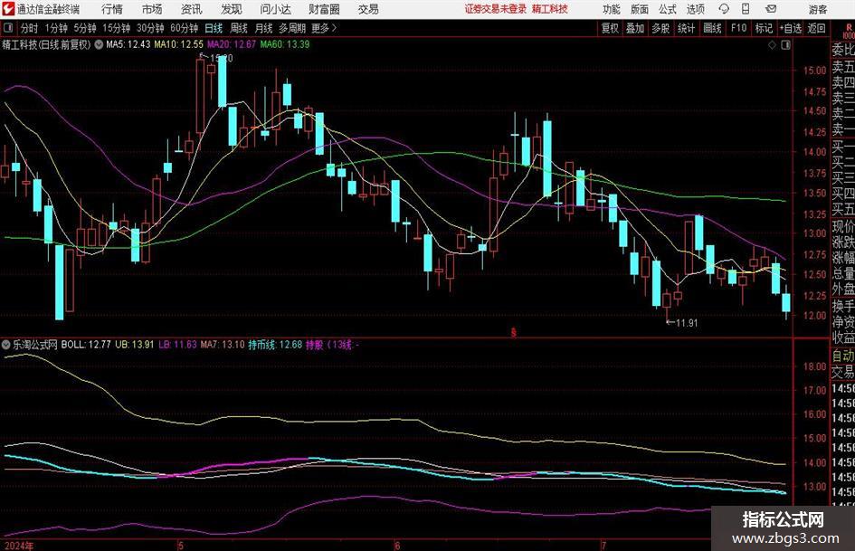This screenshot has height=551, width=855.
Task: Click the 统计 statistics button
Action: point(686,28)
